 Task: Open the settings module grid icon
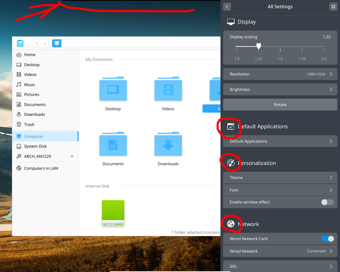pyautogui.click(x=333, y=7)
